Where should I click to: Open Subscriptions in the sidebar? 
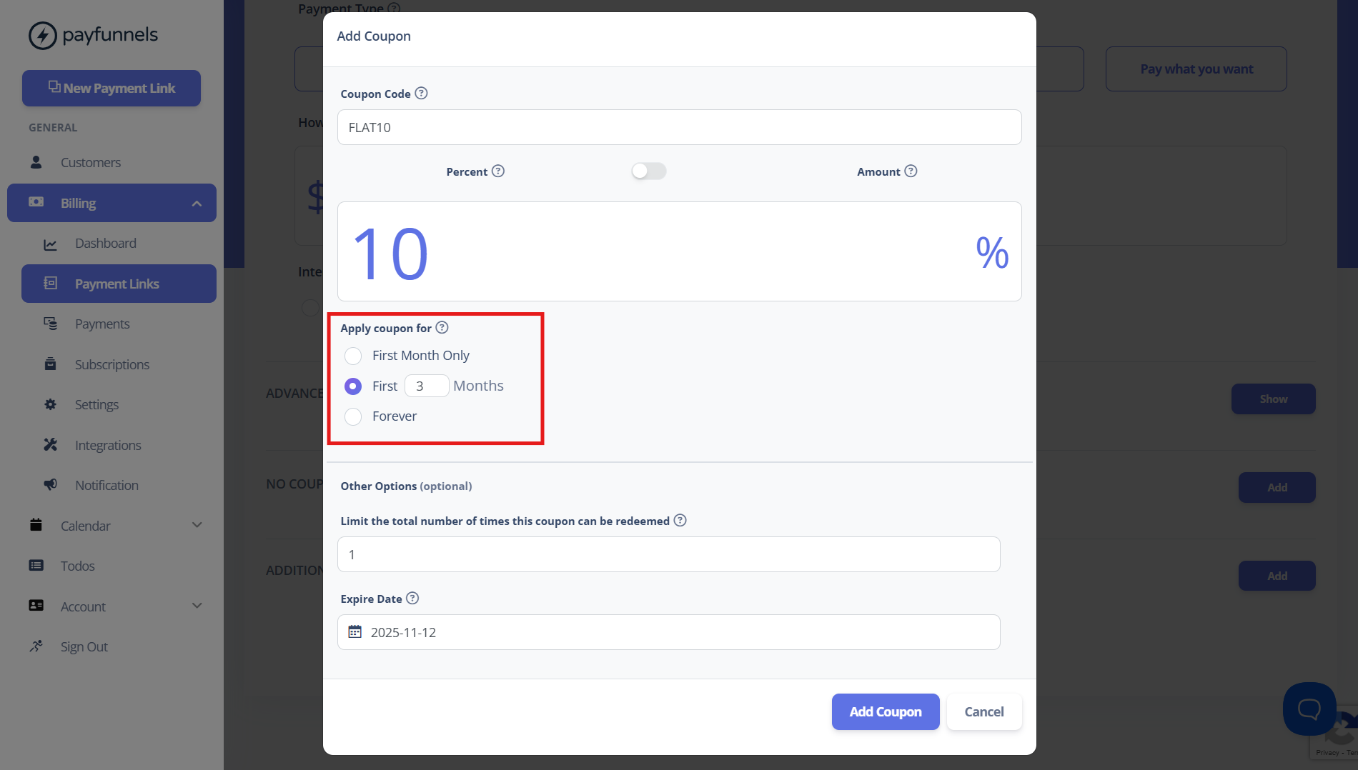click(x=111, y=364)
